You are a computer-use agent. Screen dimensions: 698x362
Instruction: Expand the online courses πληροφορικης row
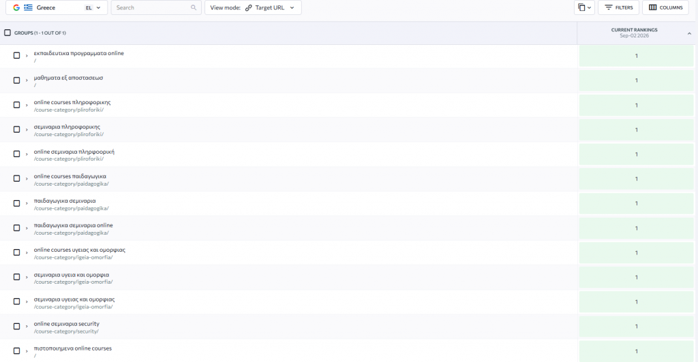tap(27, 105)
